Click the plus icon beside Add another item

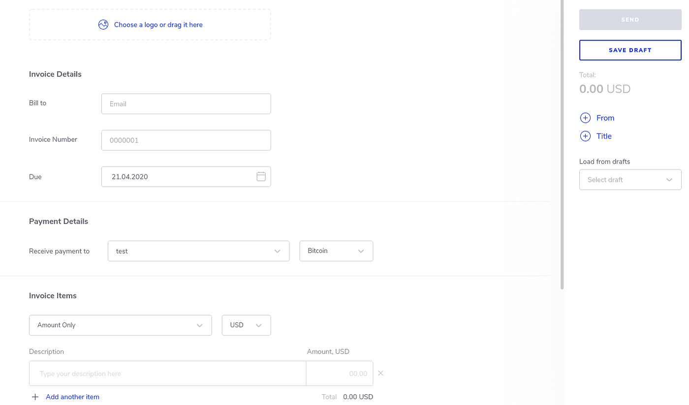coord(35,397)
